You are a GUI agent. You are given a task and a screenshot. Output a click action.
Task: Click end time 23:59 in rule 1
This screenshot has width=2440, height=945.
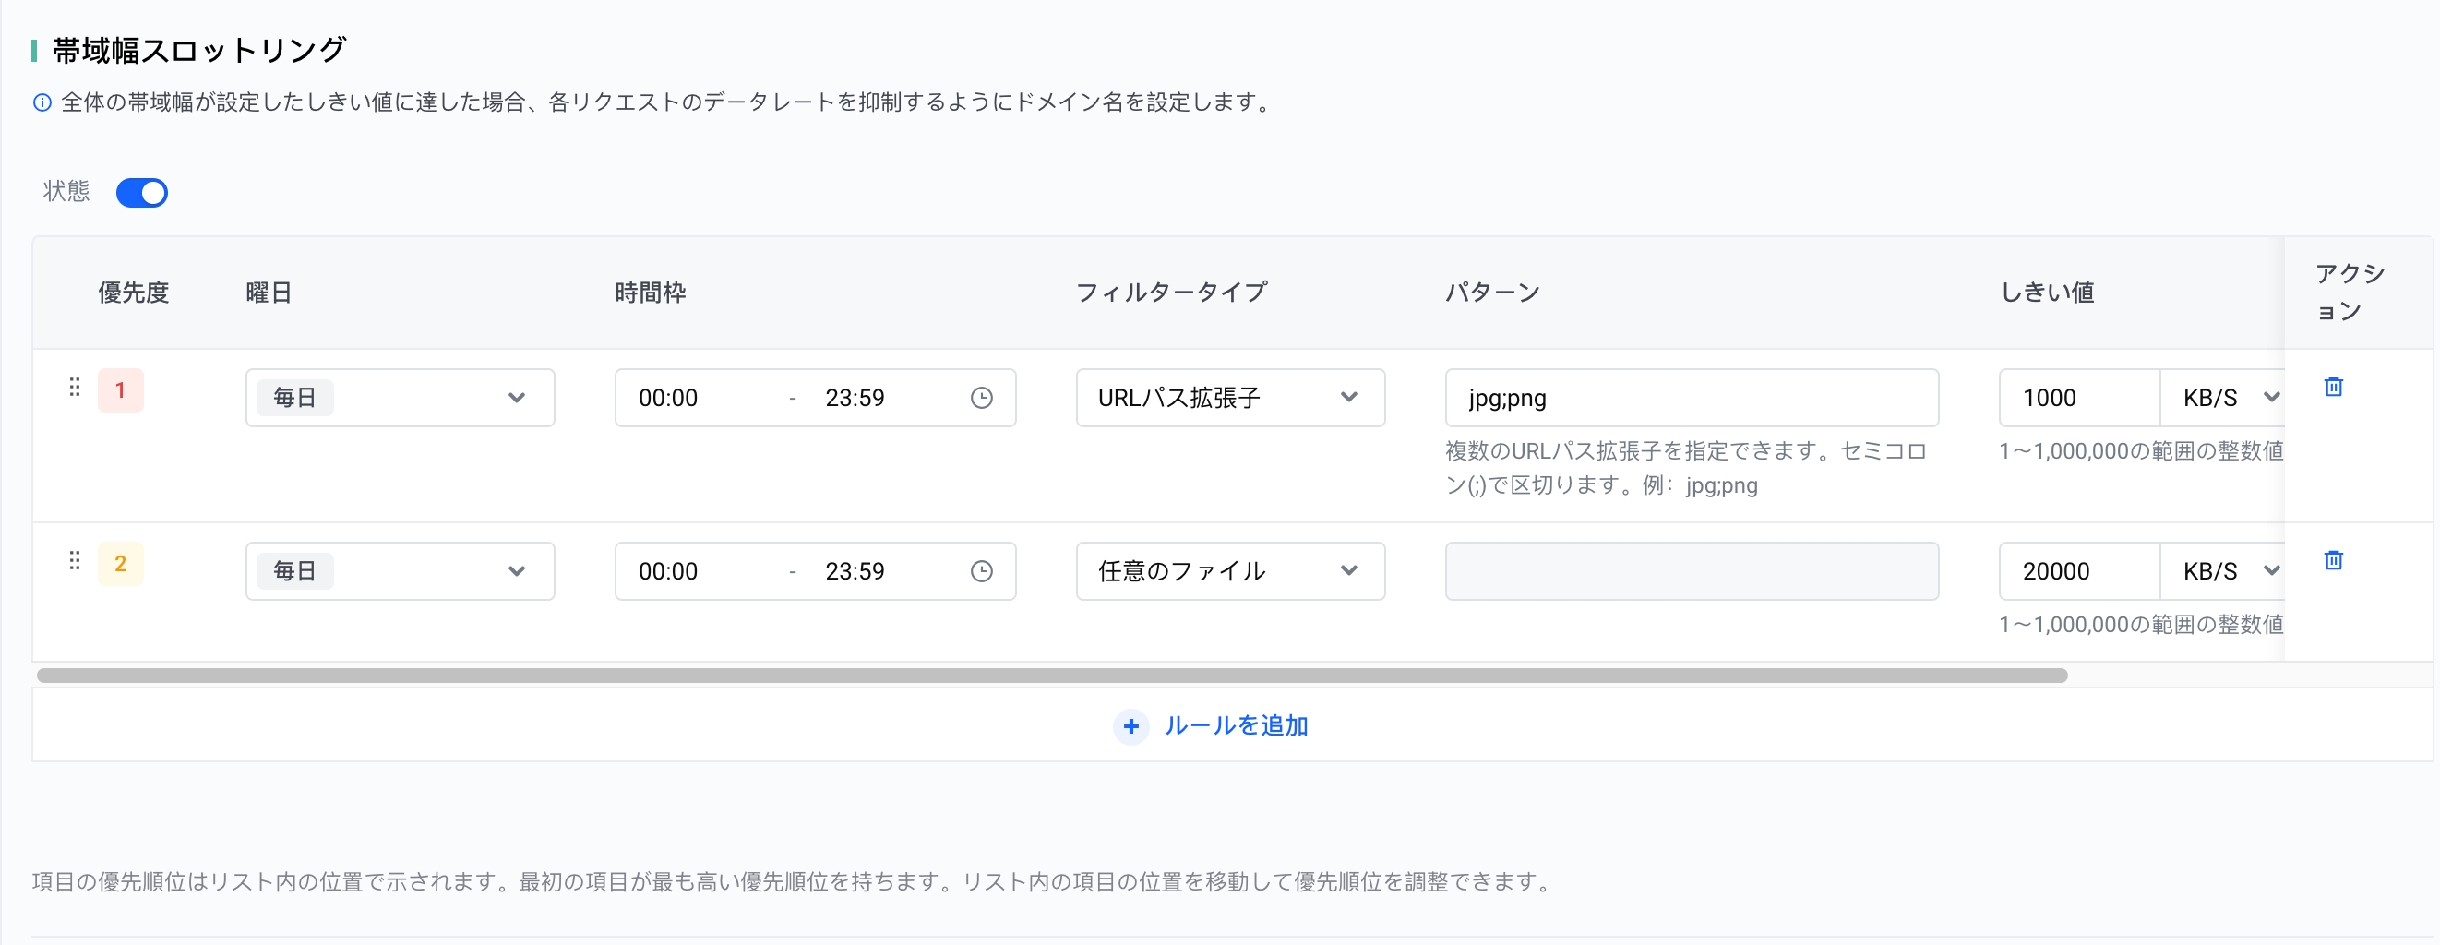click(855, 398)
